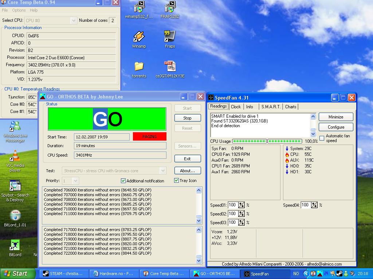Click SpeedFan CPU Usage first core bar
Screen dimensions: 373x279
tap(249, 141)
